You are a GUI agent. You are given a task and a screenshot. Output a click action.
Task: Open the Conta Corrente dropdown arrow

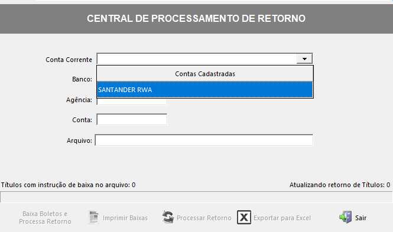304,59
